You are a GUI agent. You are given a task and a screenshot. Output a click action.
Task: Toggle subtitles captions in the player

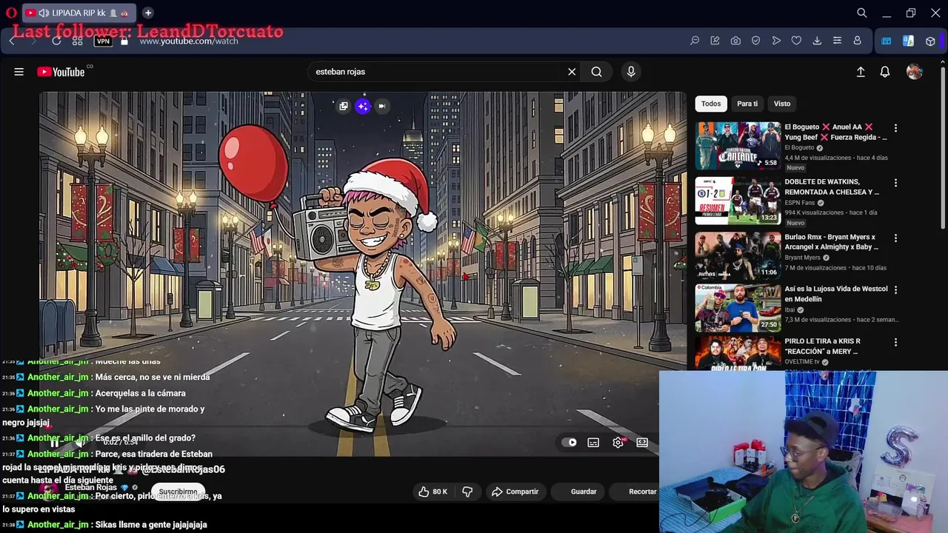593,443
